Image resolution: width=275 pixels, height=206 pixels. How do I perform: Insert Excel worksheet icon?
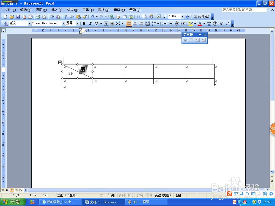tap(131, 17)
